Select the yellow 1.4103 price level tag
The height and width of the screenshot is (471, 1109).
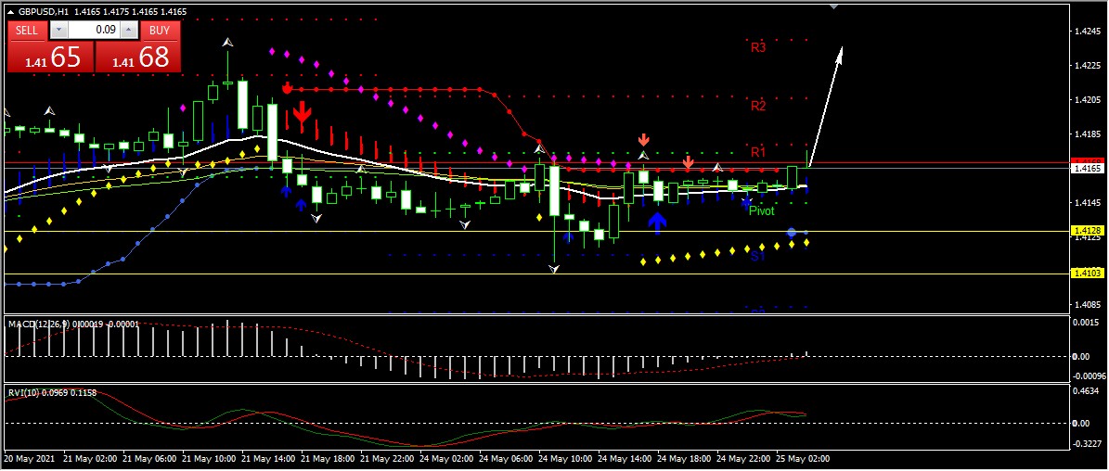1085,273
